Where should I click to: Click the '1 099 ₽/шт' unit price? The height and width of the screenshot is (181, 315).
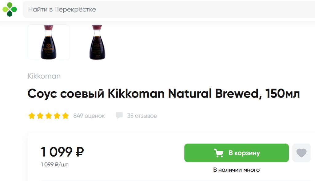(54, 165)
